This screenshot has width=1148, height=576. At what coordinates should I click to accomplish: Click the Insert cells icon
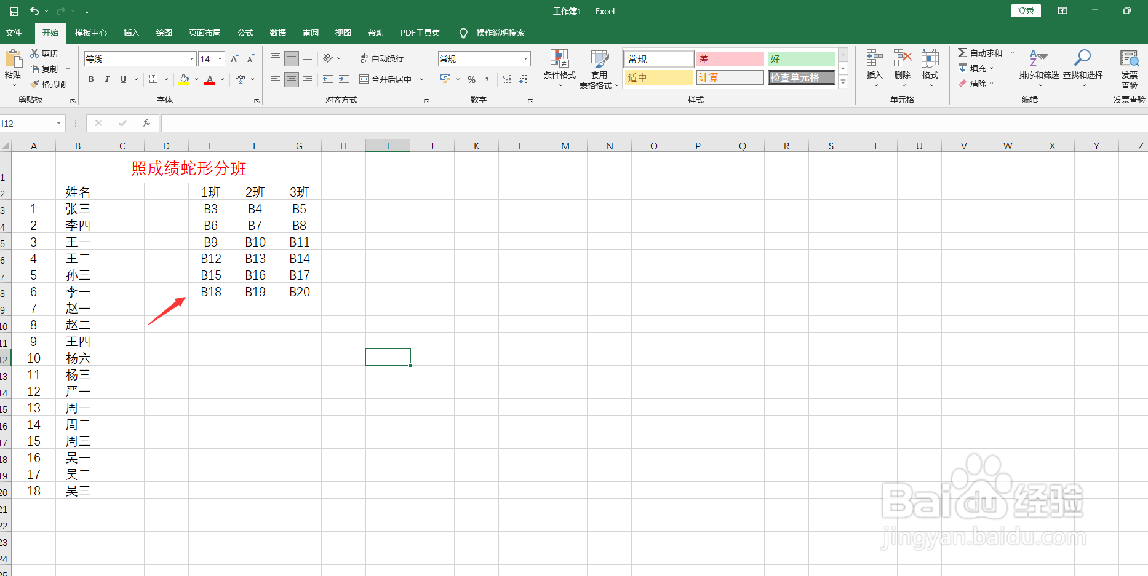pyautogui.click(x=874, y=58)
